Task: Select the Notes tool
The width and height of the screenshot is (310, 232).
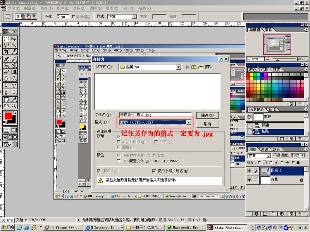Action: pos(6,100)
